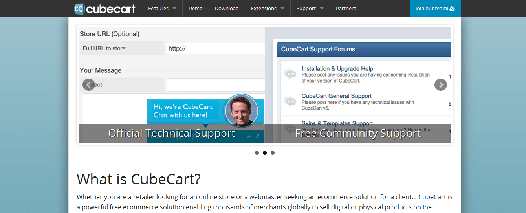This screenshot has height=213, width=526.
Task: Click the support agent avatar photo
Action: click(x=242, y=110)
